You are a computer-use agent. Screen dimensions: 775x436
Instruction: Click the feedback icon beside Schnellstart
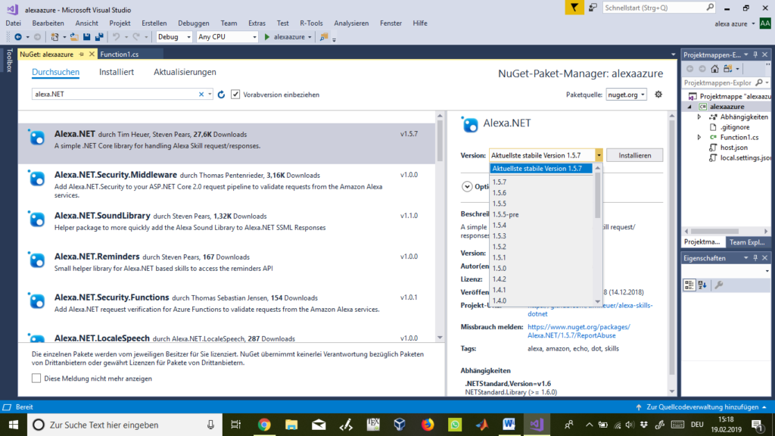593,8
